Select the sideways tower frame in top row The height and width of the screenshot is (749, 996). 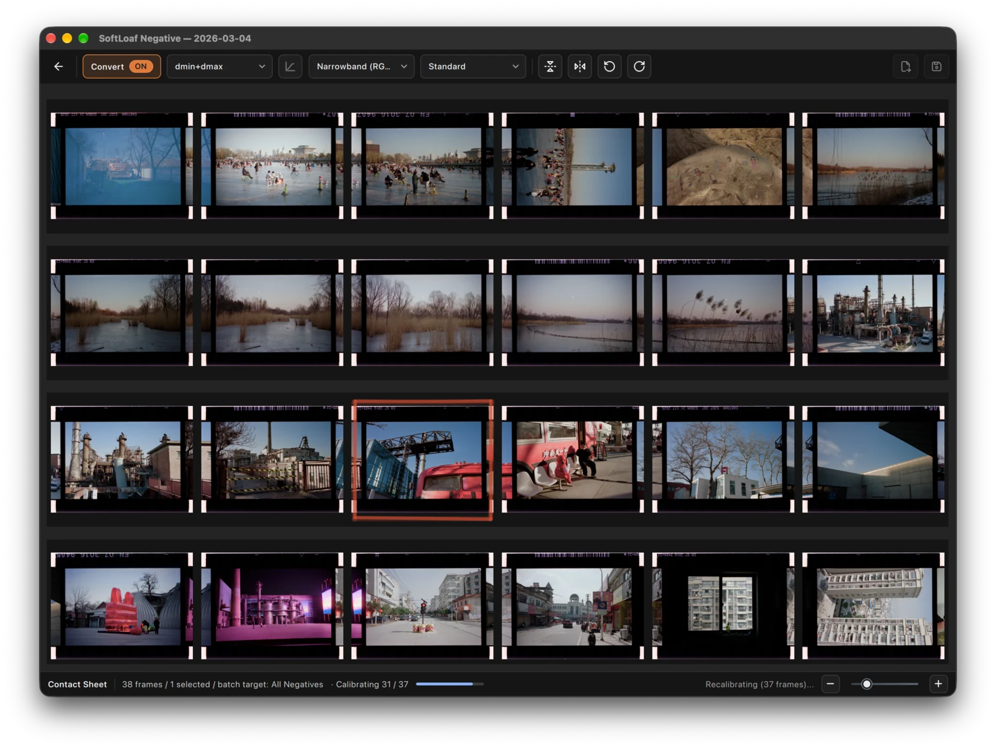pyautogui.click(x=573, y=166)
